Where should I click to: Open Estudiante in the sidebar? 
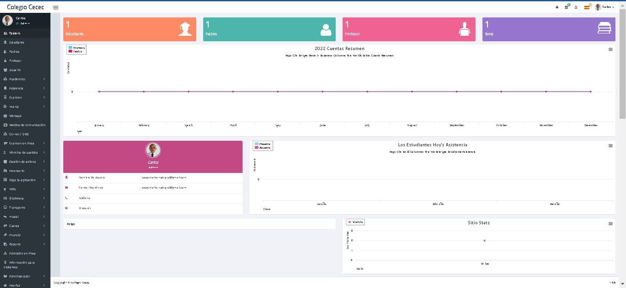(17, 42)
